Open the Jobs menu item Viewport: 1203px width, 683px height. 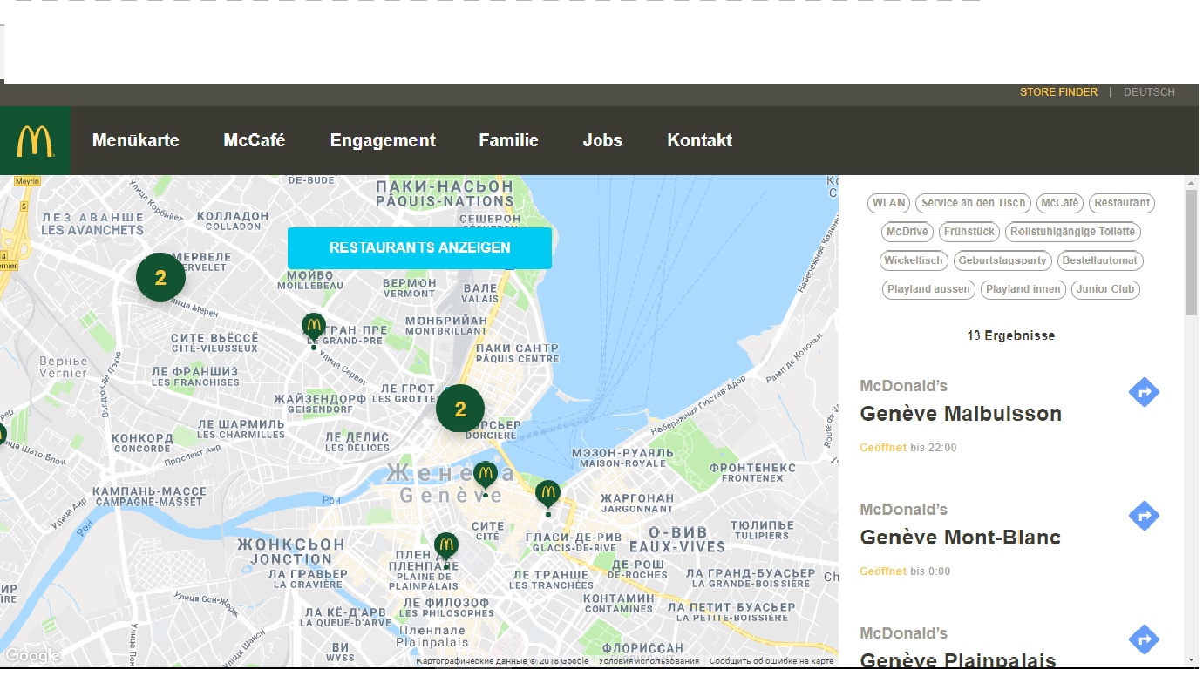(602, 140)
